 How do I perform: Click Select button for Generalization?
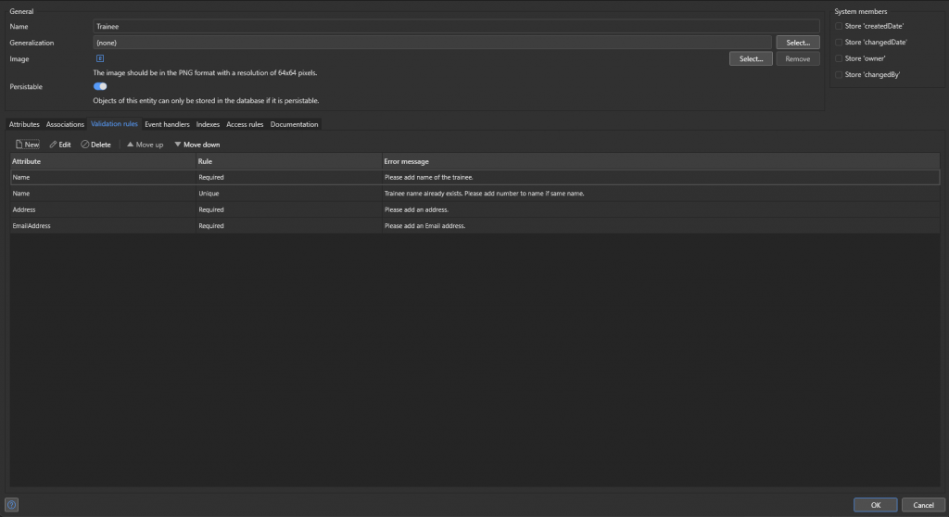point(797,43)
